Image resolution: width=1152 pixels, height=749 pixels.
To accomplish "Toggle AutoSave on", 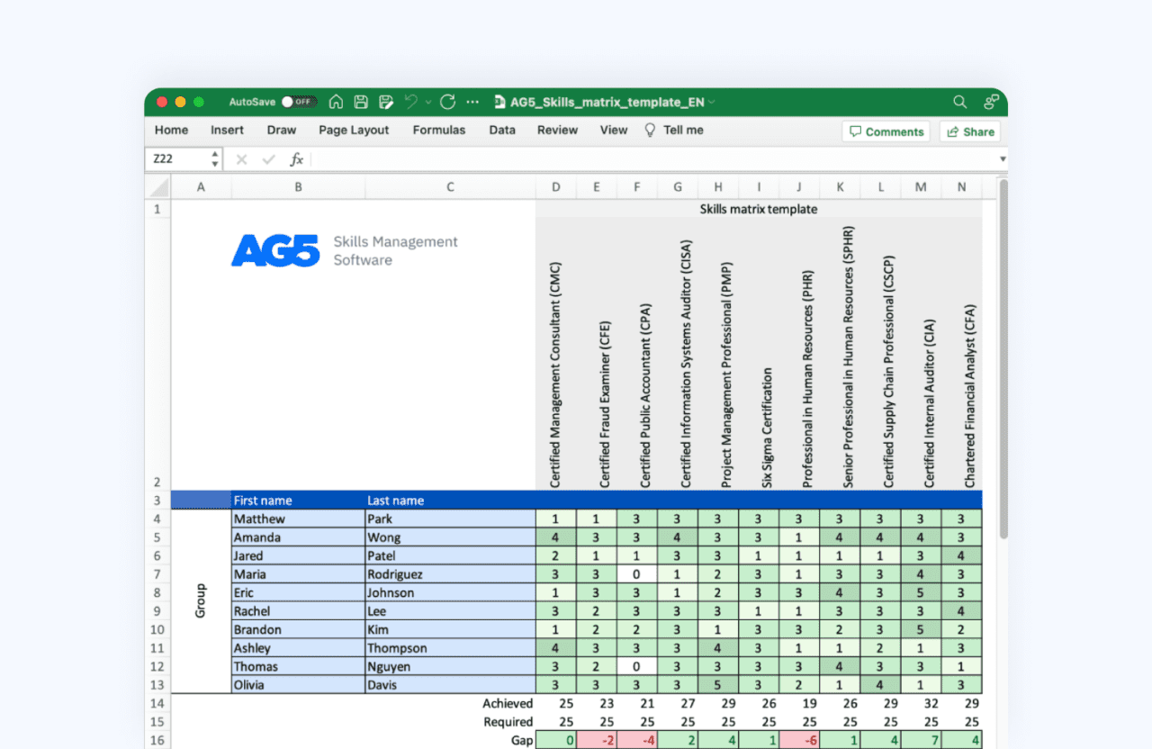I will [298, 102].
